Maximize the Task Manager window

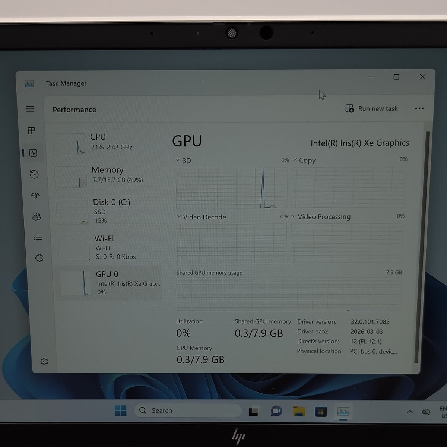pyautogui.click(x=396, y=77)
